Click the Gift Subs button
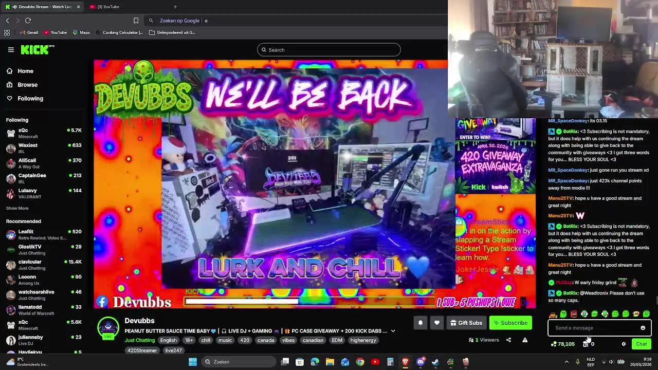The image size is (658, 370). pyautogui.click(x=466, y=323)
